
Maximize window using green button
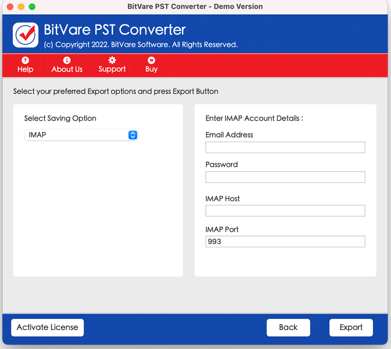point(32,6)
